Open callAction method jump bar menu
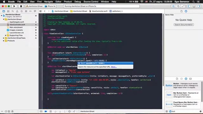Image resolution: width=203 pixels, height=114 pixels. tap(116, 11)
